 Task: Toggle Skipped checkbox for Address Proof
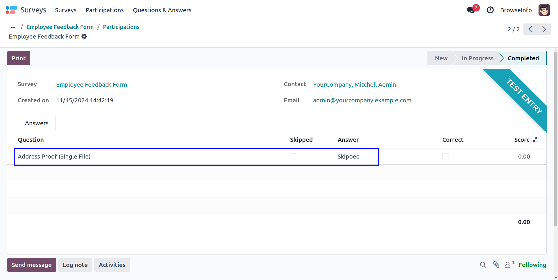[293, 157]
